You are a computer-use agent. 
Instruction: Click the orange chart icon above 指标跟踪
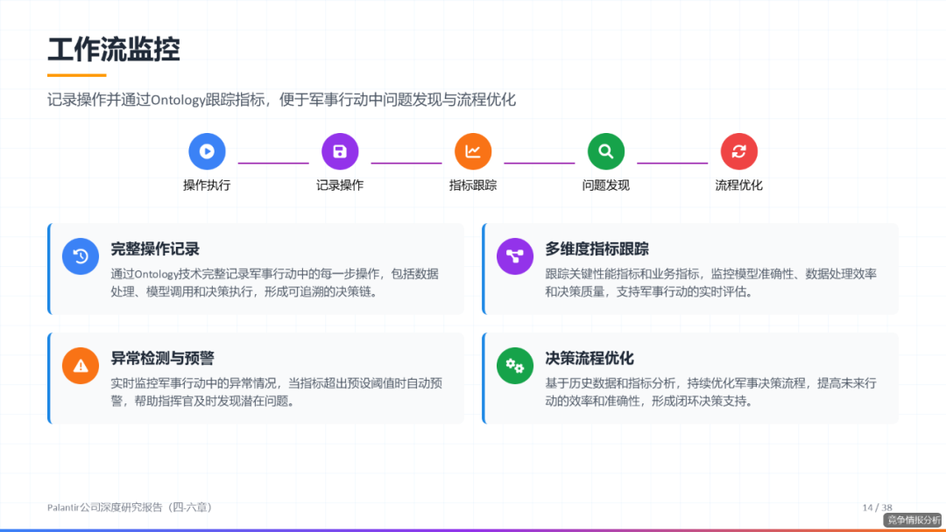[473, 151]
